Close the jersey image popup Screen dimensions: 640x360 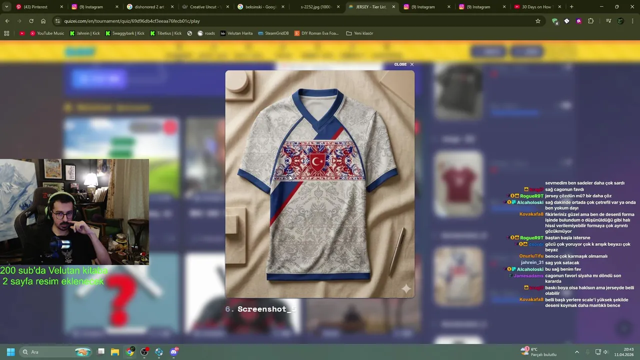click(x=404, y=64)
